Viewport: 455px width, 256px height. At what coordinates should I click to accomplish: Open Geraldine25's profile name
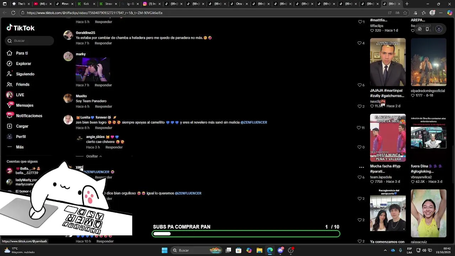pyautogui.click(x=85, y=33)
